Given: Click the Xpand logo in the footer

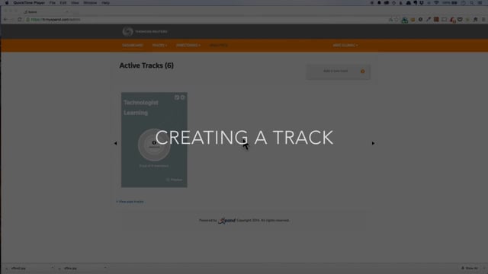Looking at the screenshot, I should click(x=227, y=221).
